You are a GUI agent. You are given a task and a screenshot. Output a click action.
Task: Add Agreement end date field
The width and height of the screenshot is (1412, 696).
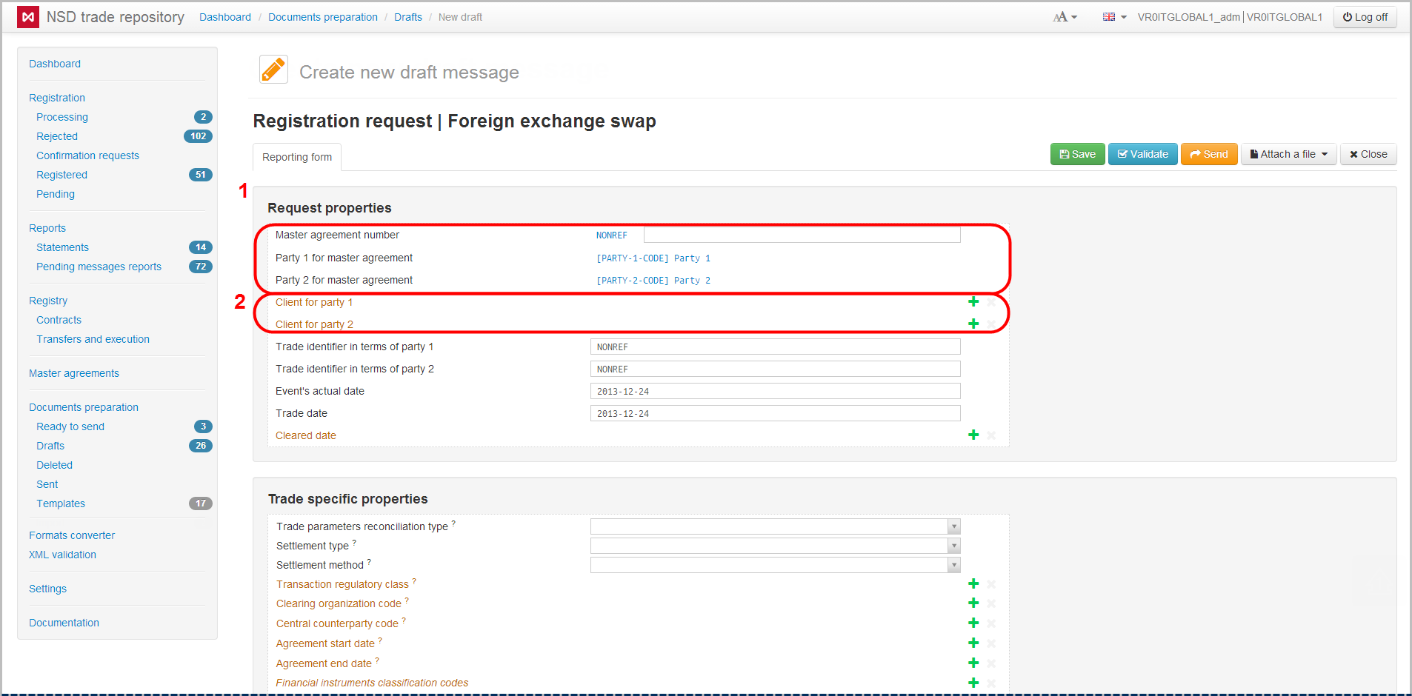(973, 663)
